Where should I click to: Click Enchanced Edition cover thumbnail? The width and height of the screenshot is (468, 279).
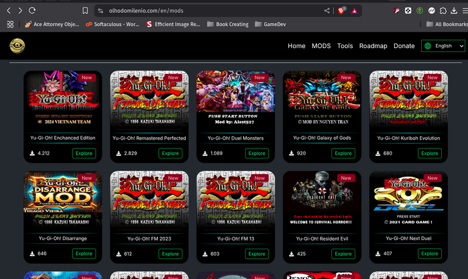[x=63, y=99]
